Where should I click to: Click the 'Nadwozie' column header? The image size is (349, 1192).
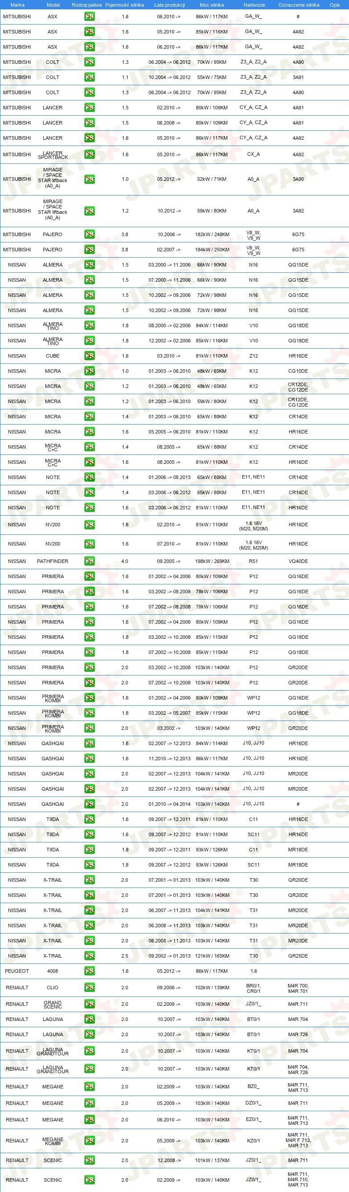pyautogui.click(x=254, y=5)
